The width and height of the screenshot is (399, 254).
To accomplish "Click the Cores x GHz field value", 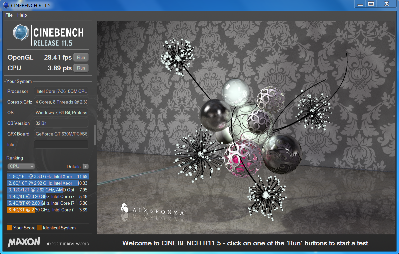I will (61, 102).
